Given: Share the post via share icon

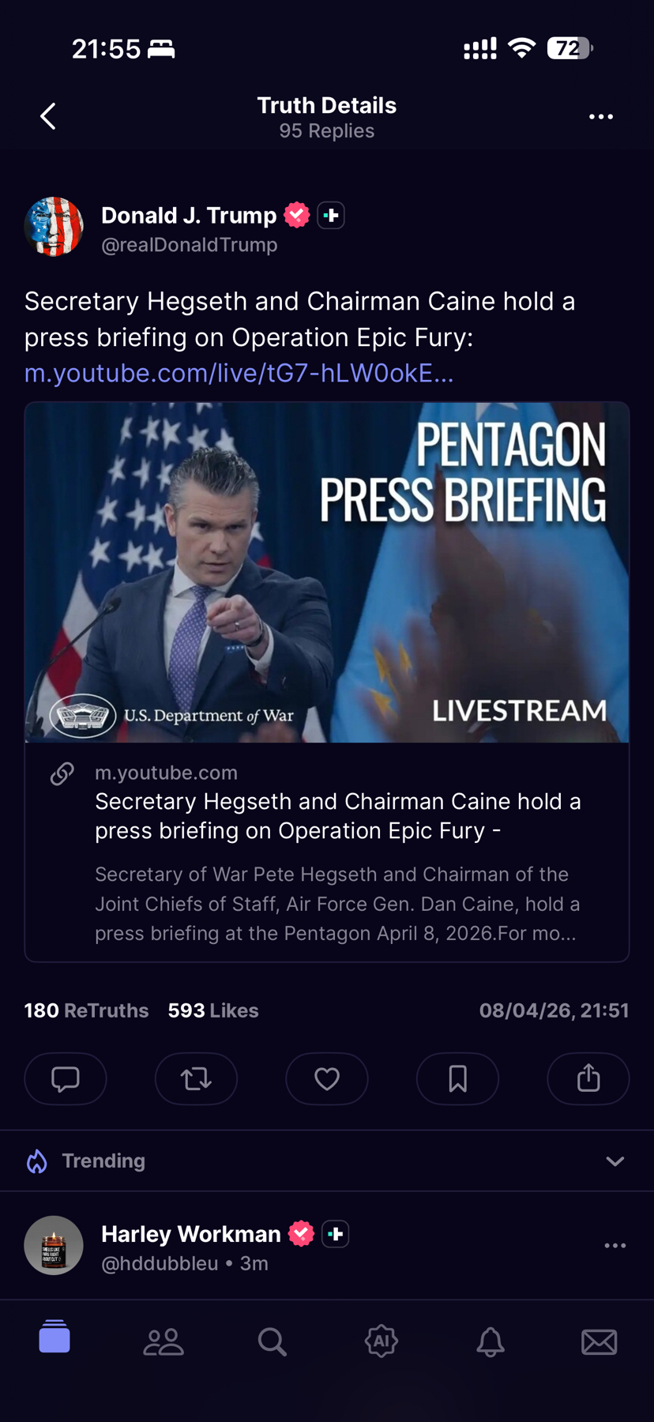Looking at the screenshot, I should tap(588, 1078).
